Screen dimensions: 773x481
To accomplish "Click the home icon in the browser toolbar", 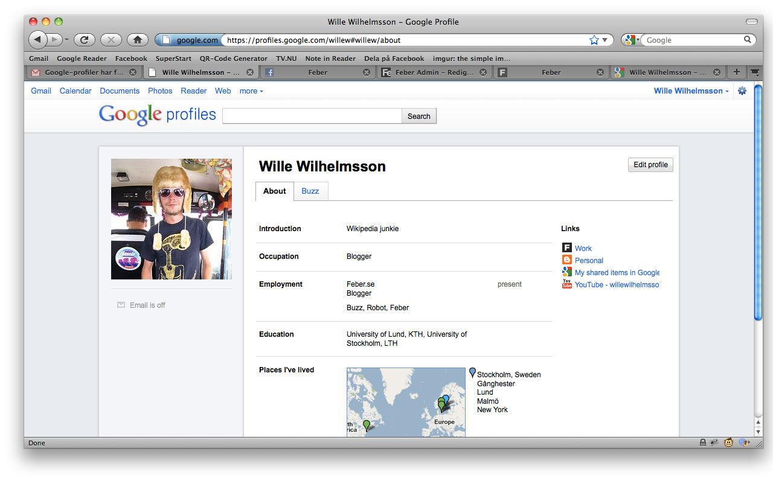I will tap(137, 39).
